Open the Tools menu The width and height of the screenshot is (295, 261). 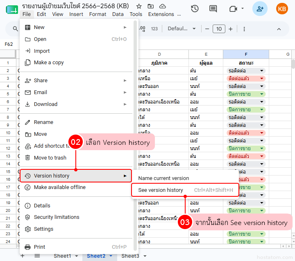136,14
